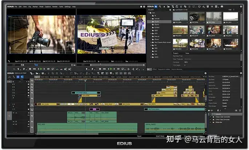
Task: Undo using the timeline toolbar arrow
Action: [76, 73]
